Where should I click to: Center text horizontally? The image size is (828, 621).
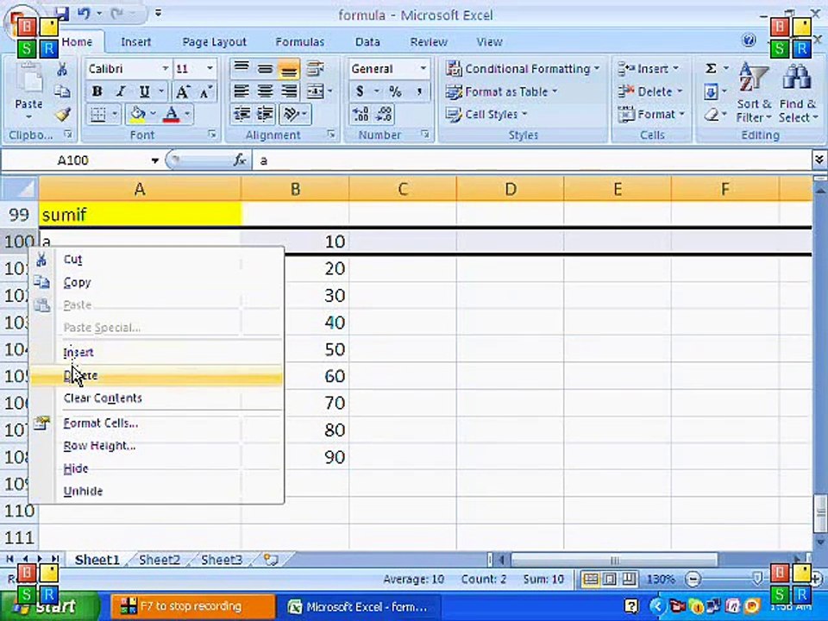pyautogui.click(x=265, y=91)
